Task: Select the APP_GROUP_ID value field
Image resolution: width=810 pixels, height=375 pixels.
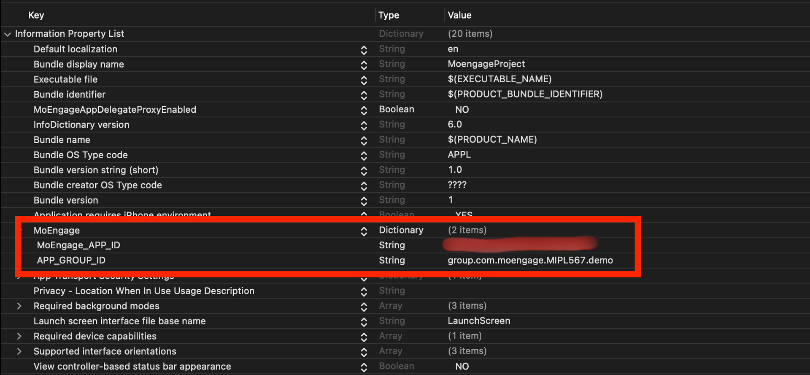Action: coord(530,261)
